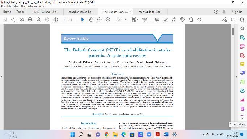Go to the next page arrow
247x139 pixels.
coord(56,20)
